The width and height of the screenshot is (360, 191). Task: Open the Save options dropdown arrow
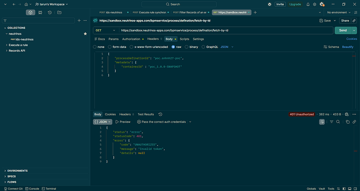point(334,20)
